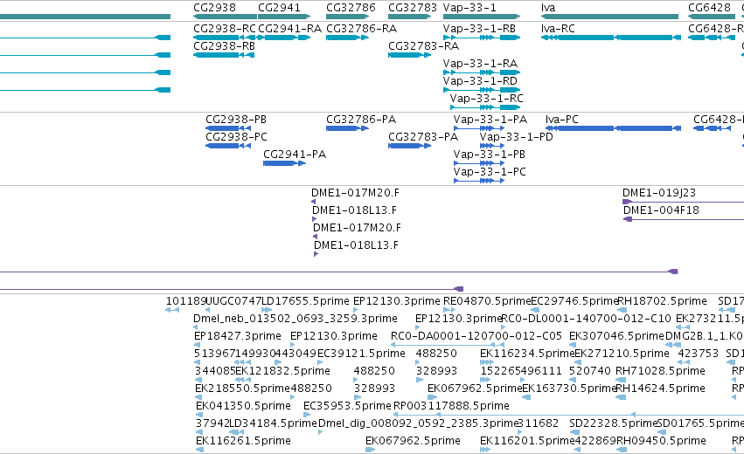Click the EC39121.5prime EST
The height and width of the screenshot is (454, 744).
tap(319, 363)
